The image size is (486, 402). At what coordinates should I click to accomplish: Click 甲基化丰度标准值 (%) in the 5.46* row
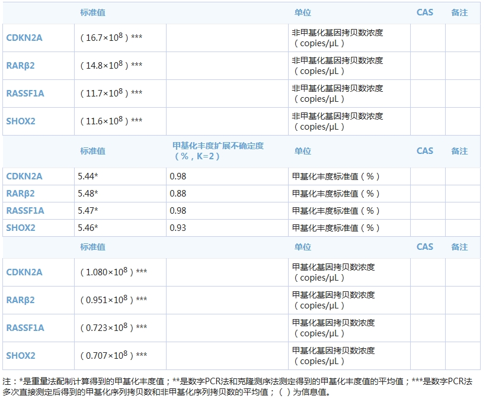point(335,228)
